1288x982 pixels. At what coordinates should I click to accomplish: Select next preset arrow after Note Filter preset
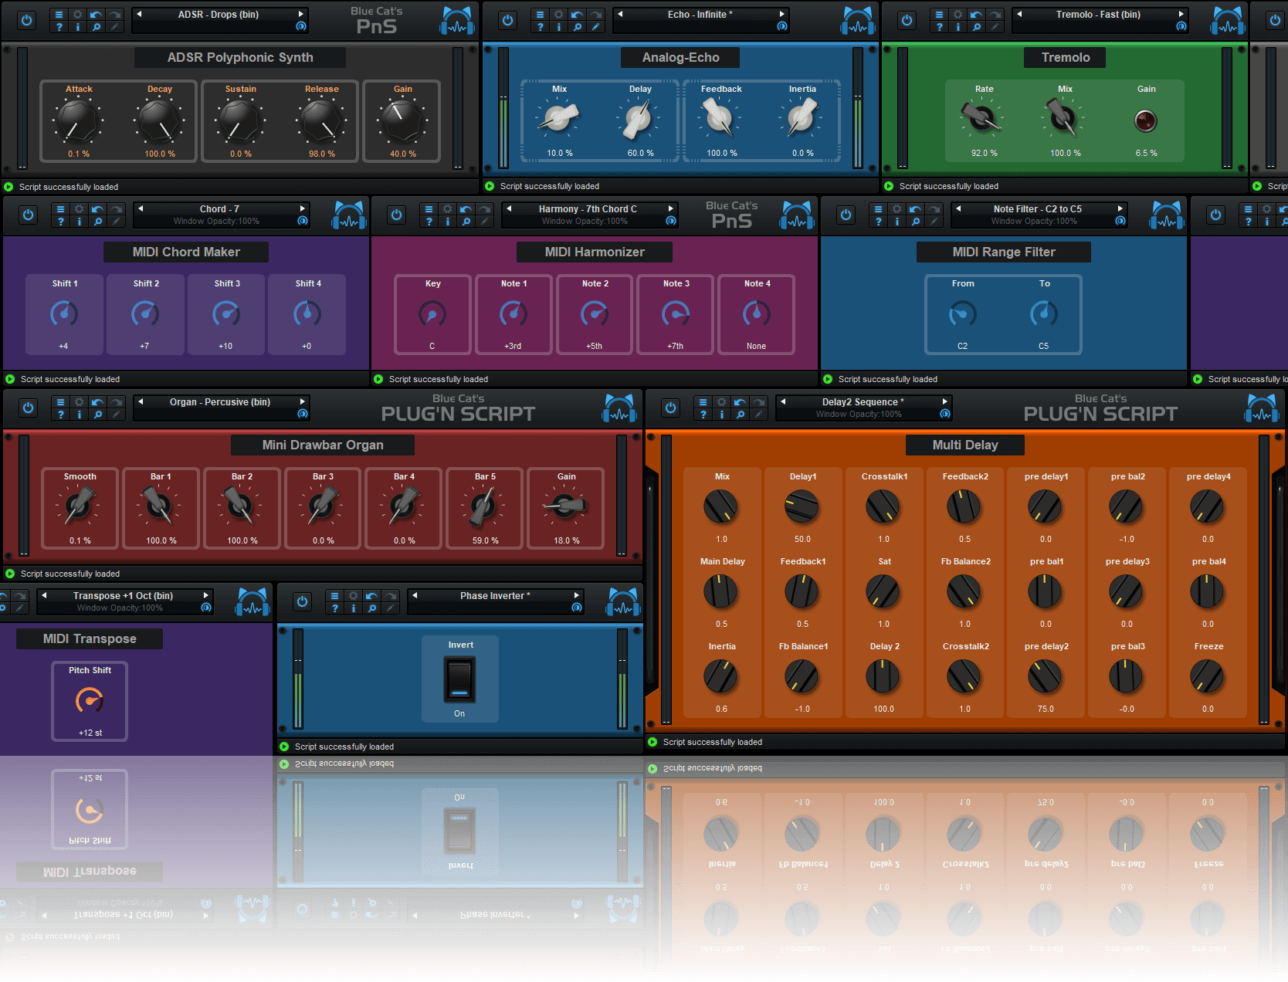pyautogui.click(x=1120, y=208)
